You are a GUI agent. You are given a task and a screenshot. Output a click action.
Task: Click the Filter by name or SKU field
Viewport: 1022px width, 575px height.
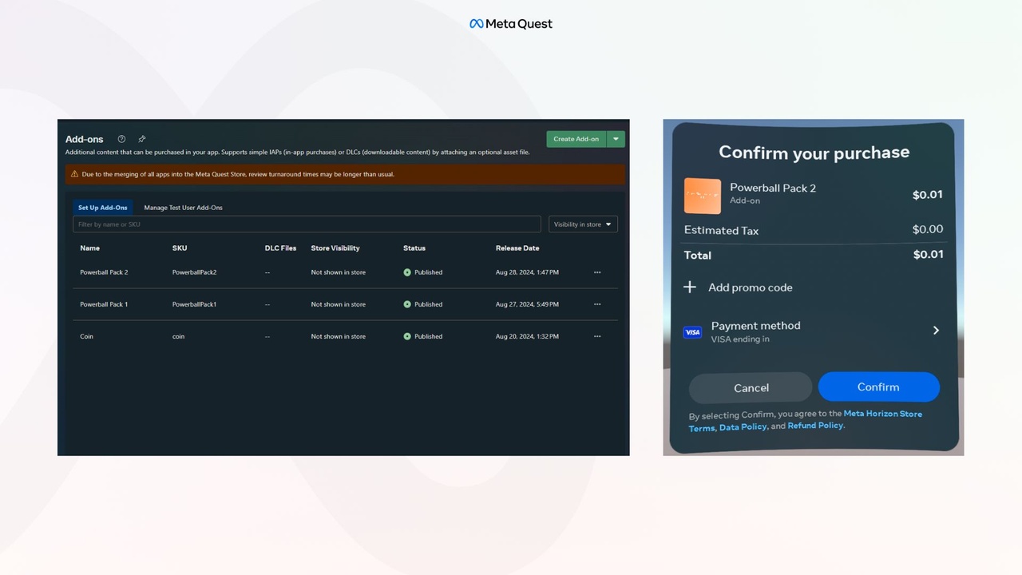307,224
